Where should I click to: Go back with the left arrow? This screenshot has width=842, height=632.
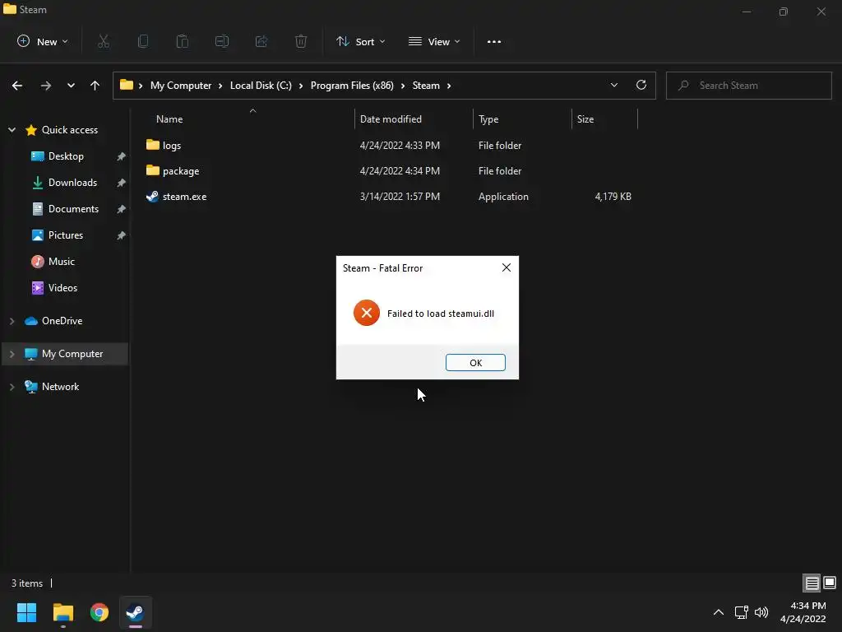pyautogui.click(x=17, y=86)
